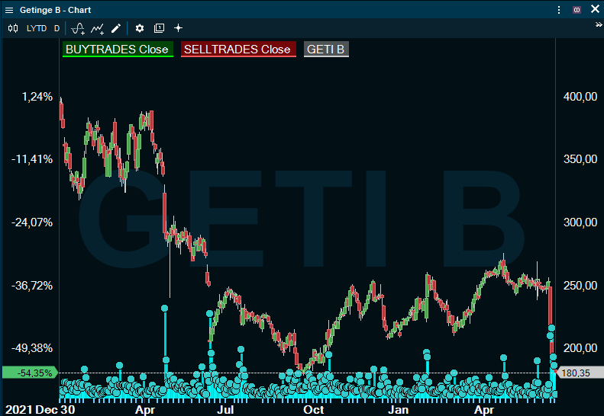Click the -11,41% percent axis label

click(x=31, y=159)
